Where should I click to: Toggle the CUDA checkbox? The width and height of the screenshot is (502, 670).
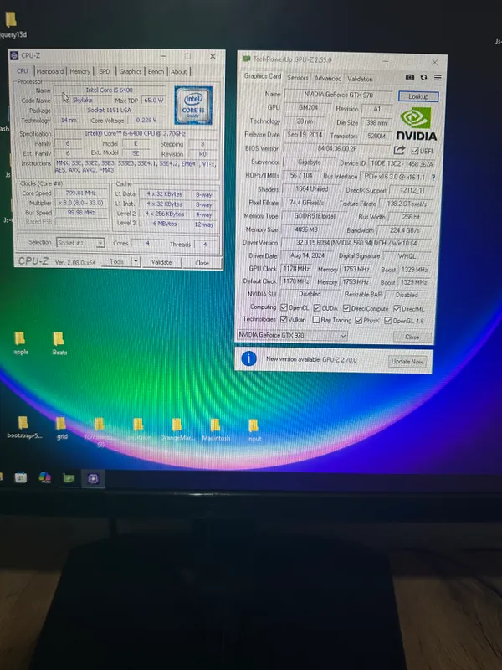[317, 307]
